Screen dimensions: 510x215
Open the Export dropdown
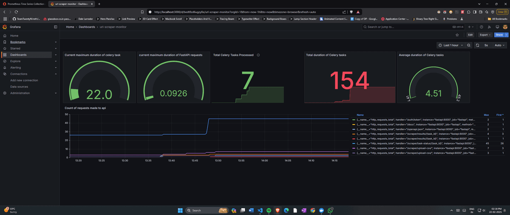(485, 35)
